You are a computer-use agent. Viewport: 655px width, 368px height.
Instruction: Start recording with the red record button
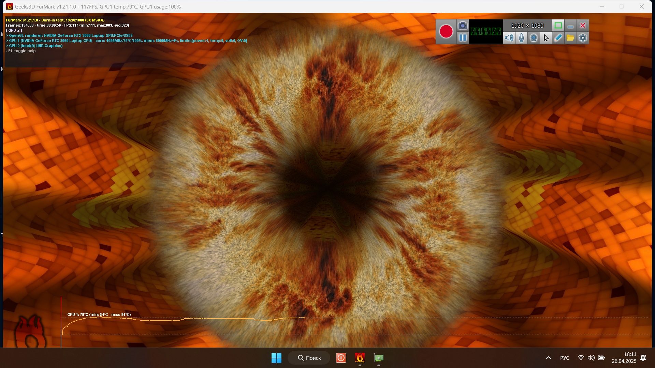(446, 31)
